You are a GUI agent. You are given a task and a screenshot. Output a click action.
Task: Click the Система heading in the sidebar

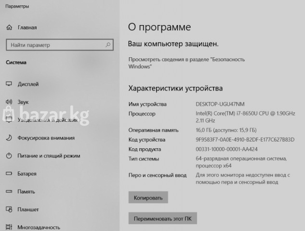pyautogui.click(x=16, y=62)
